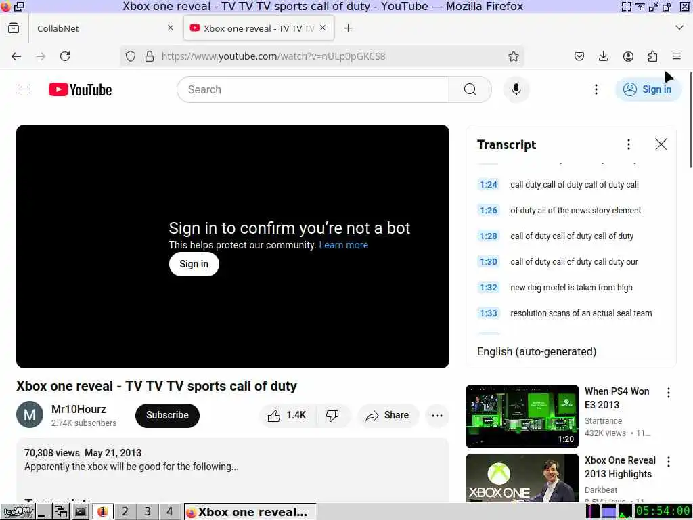Show site security lock information
Image resolution: width=693 pixels, height=520 pixels.
[x=150, y=56]
